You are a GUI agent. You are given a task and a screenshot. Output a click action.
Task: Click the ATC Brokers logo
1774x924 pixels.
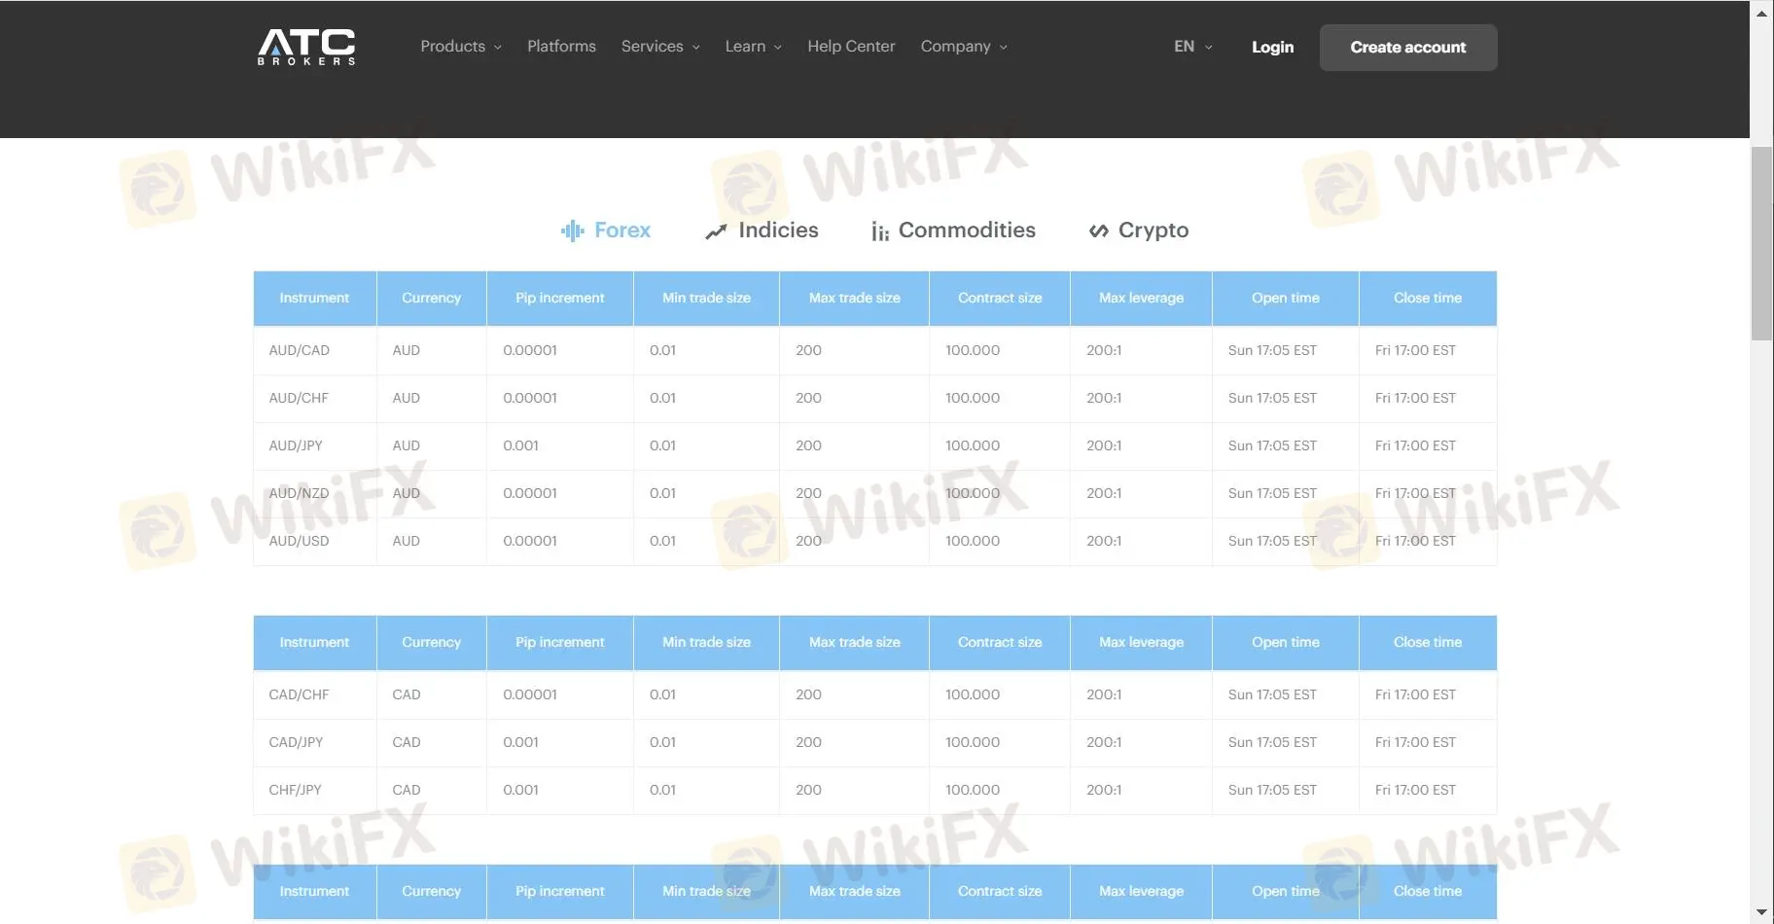[x=306, y=47]
